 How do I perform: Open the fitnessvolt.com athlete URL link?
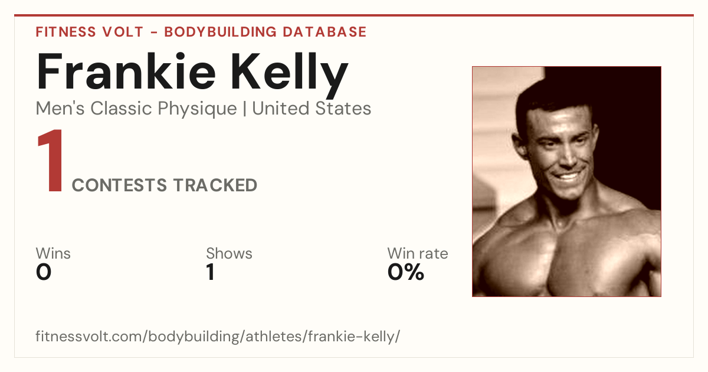point(218,337)
